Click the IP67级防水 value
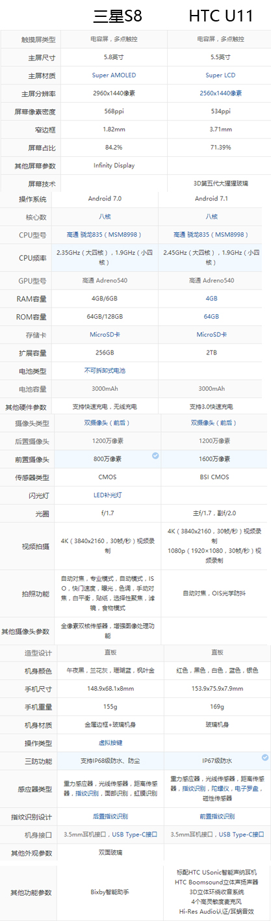 tap(217, 760)
